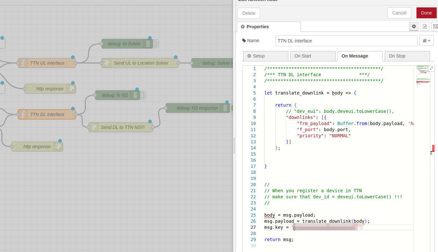Click the function icon on TTN UL interface
This screenshot has width=438, height=252.
tap(23, 63)
